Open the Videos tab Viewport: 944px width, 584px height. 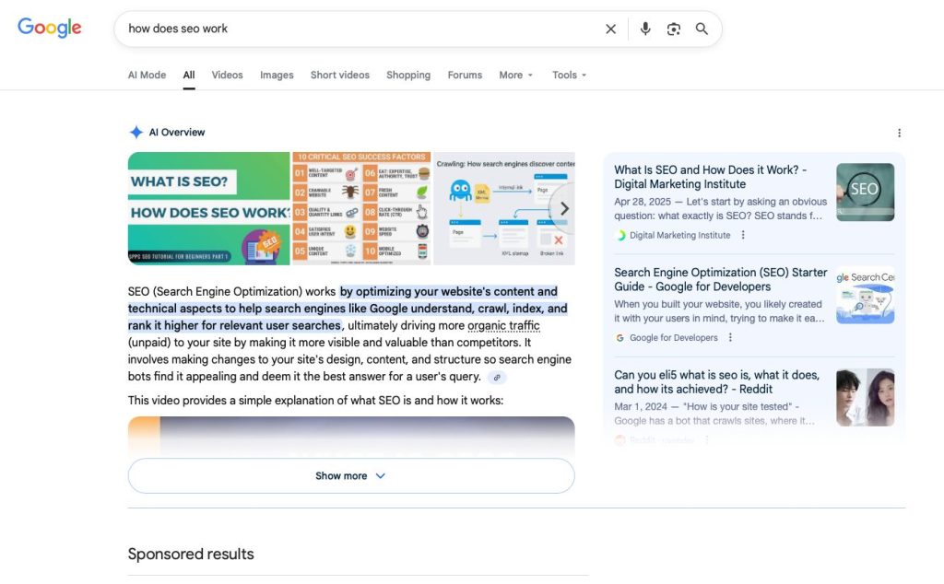click(x=227, y=76)
